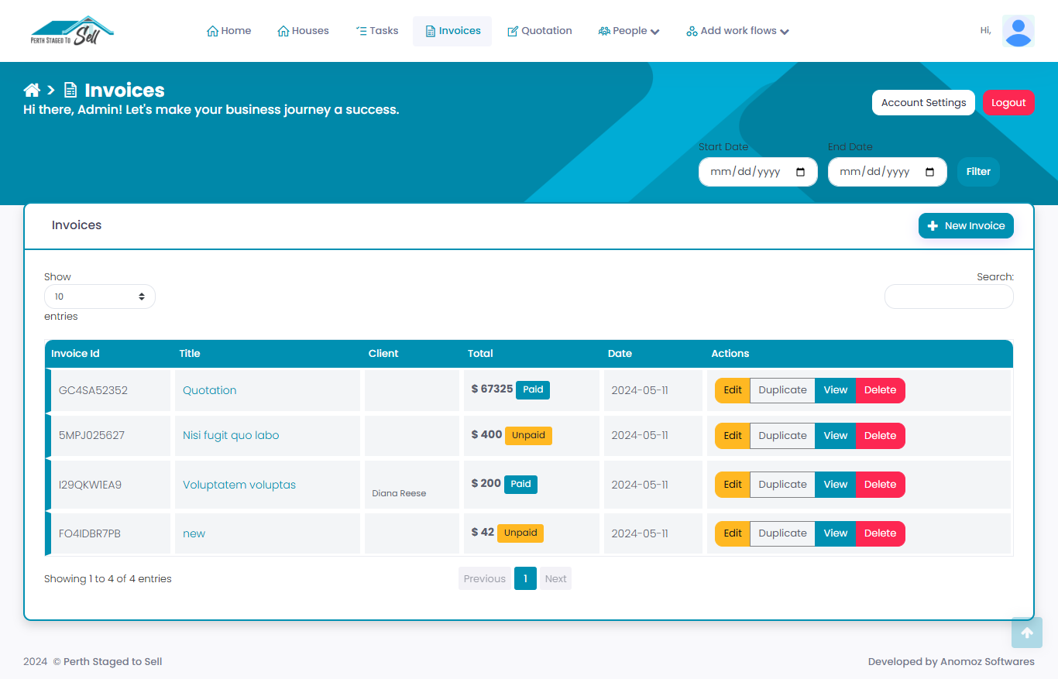
Task: Duplicate the Voluptatem voluptas invoice
Action: (x=782, y=485)
